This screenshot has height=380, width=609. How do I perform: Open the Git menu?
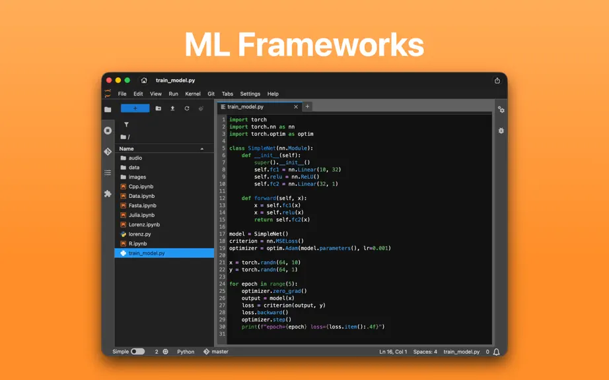(211, 94)
